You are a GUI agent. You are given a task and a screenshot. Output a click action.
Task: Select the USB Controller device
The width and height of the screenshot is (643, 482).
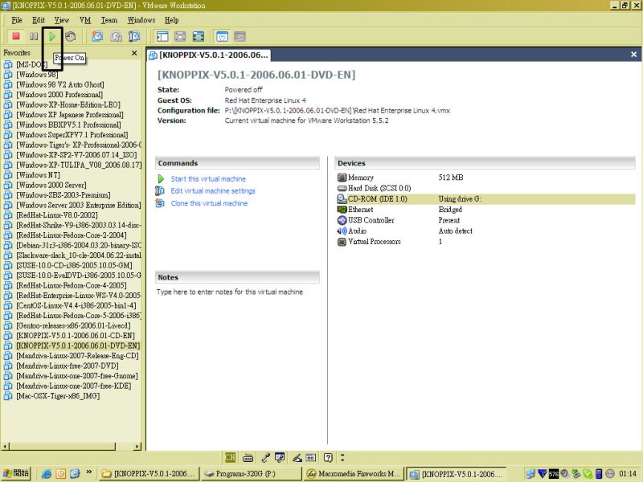click(485, 220)
